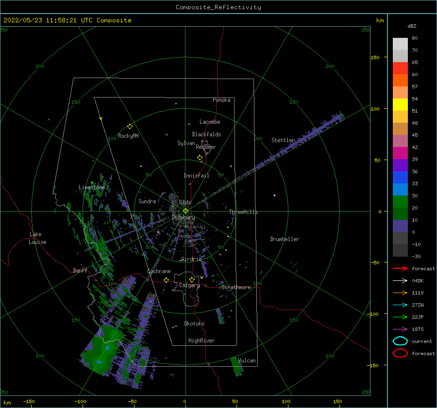Click the Strathmore town label
The width and height of the screenshot is (437, 408).
[x=236, y=287]
